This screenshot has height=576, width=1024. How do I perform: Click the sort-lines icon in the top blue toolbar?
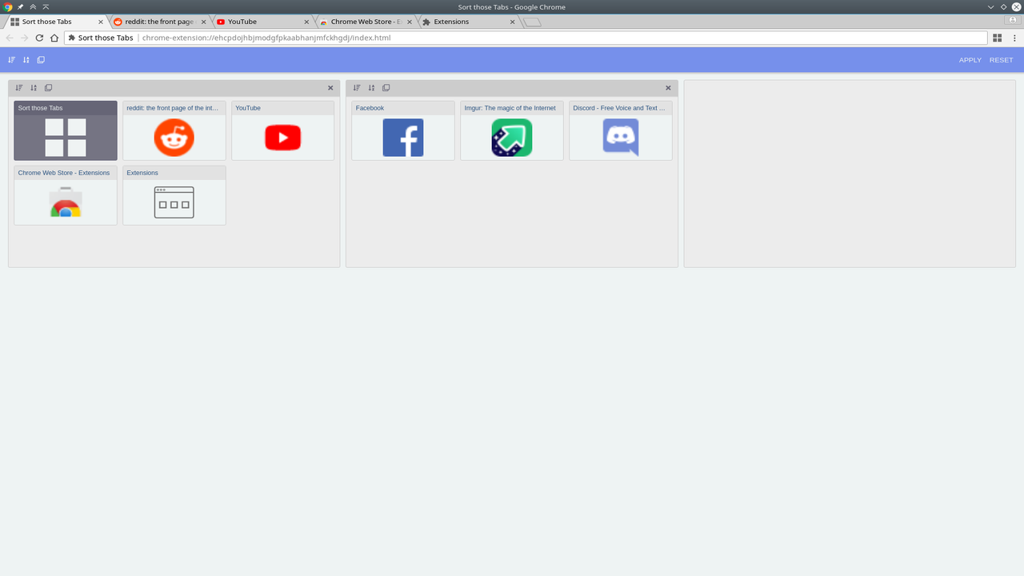click(11, 60)
